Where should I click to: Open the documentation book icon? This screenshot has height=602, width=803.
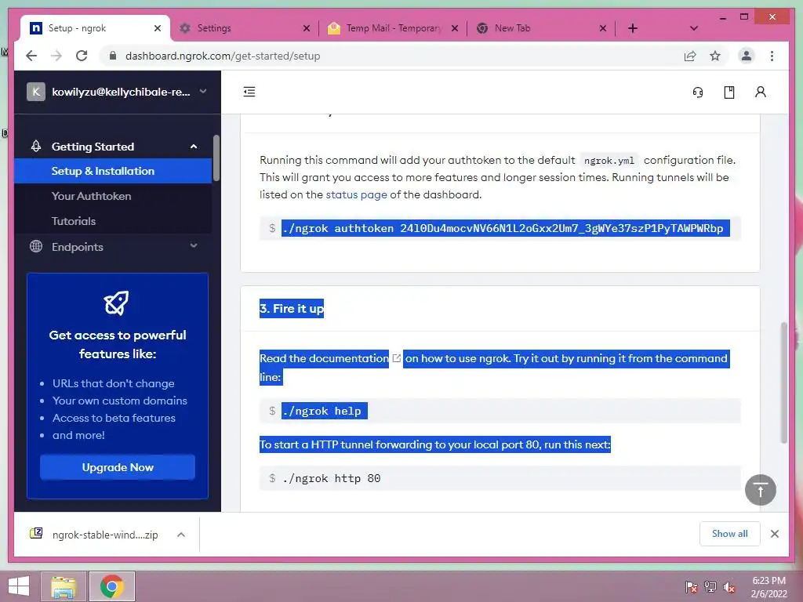click(729, 92)
